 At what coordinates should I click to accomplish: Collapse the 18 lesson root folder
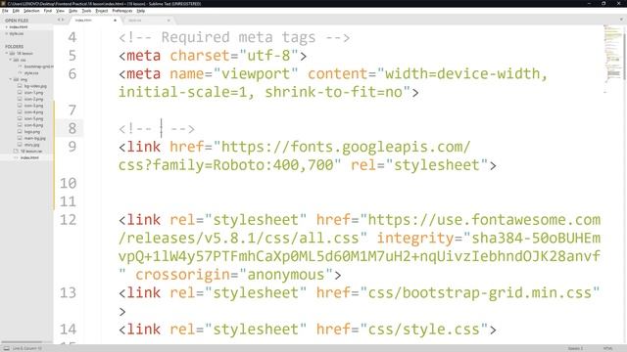point(7,53)
